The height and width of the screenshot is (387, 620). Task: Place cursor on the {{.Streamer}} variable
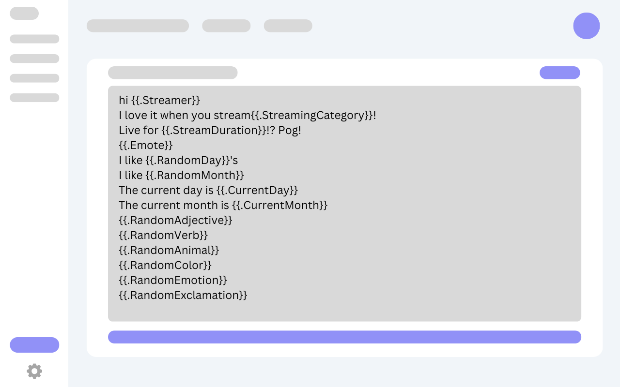[166, 101]
